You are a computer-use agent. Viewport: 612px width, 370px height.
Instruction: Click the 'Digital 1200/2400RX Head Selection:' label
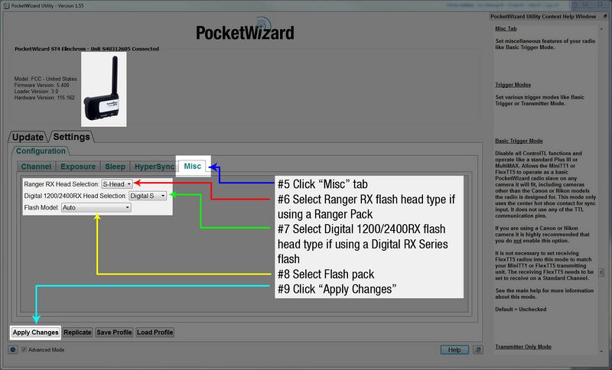[75, 196]
